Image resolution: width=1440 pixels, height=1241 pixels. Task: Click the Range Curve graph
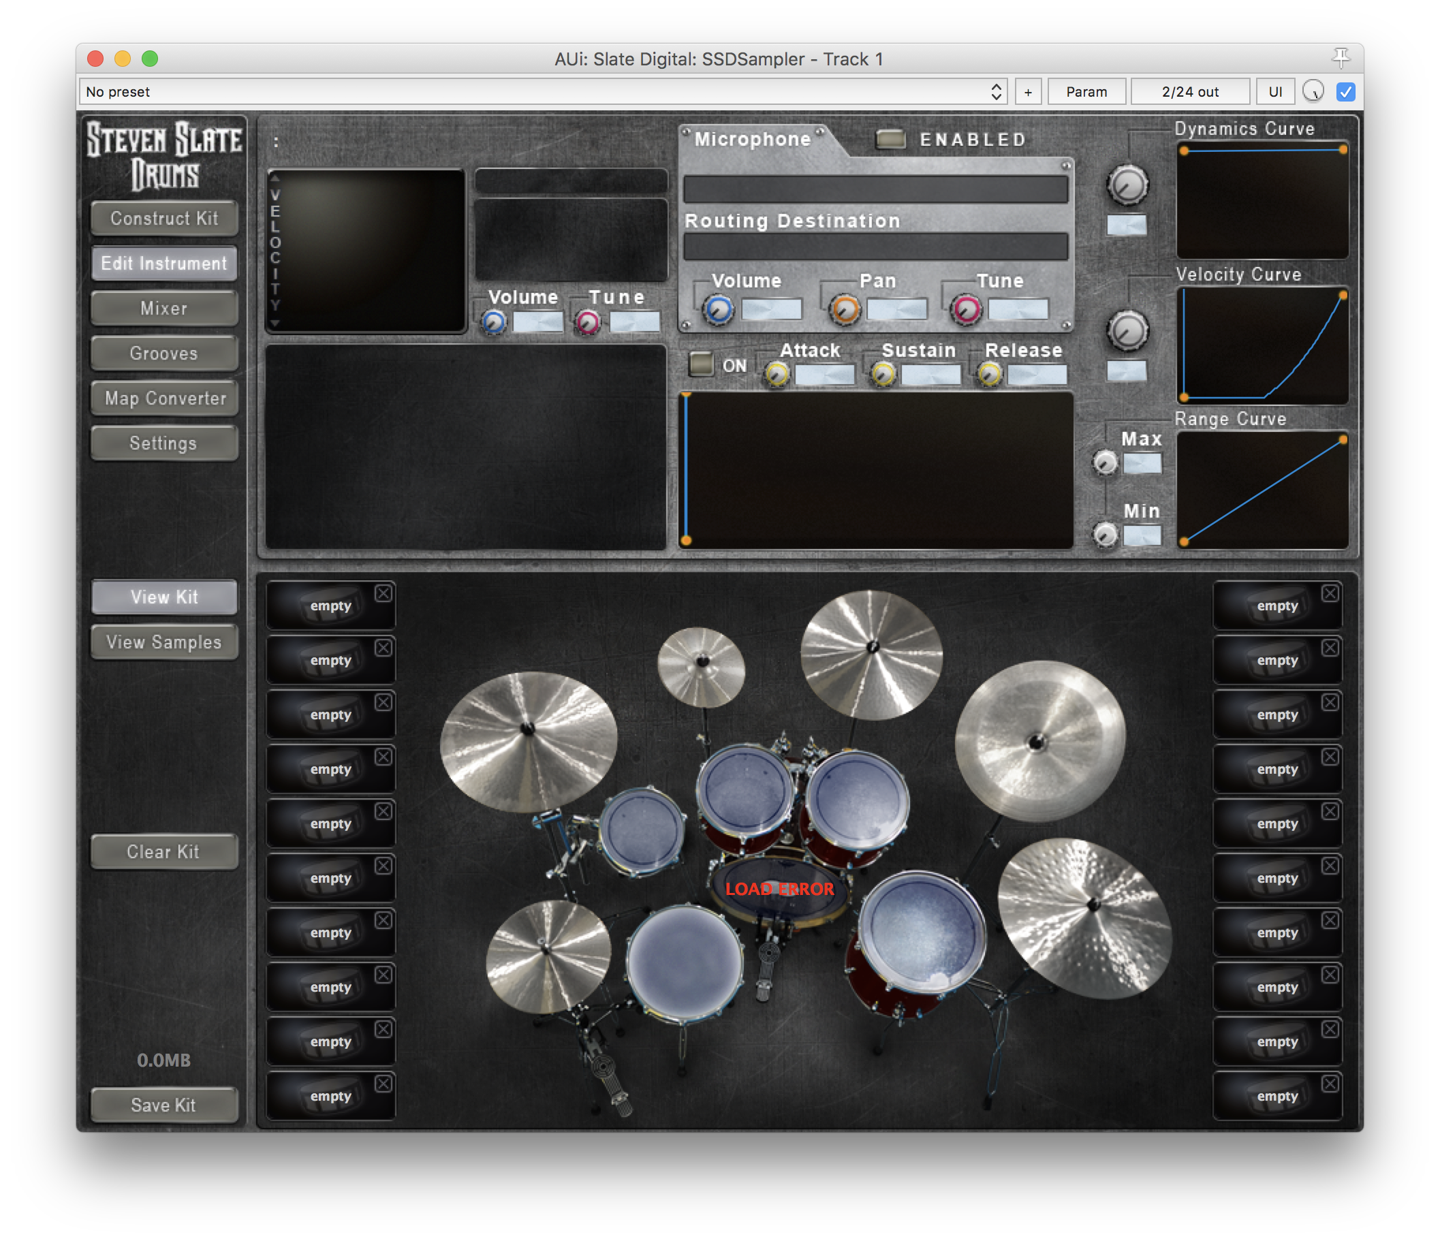tap(1263, 490)
